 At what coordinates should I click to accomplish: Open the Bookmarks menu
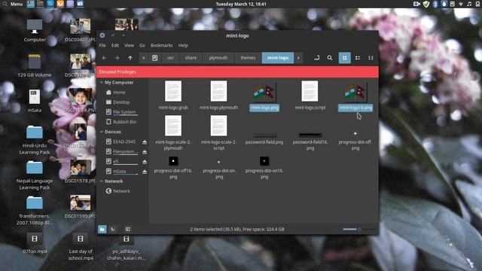(161, 45)
